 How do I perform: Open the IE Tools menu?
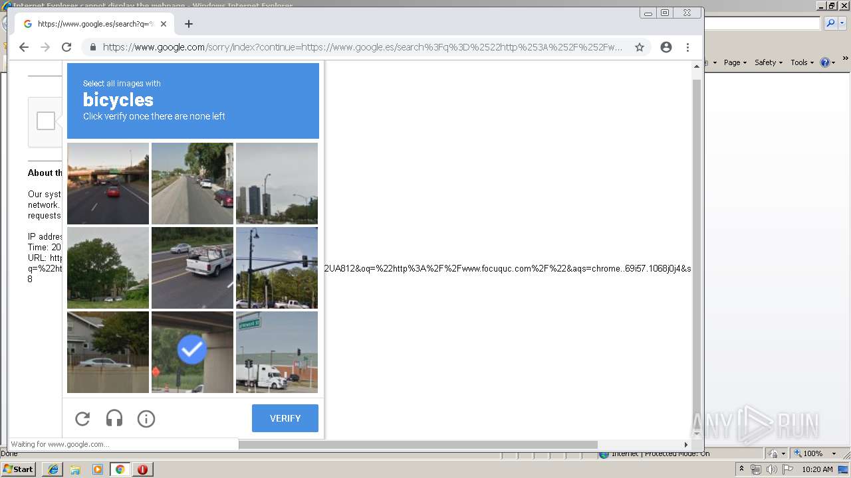802,62
